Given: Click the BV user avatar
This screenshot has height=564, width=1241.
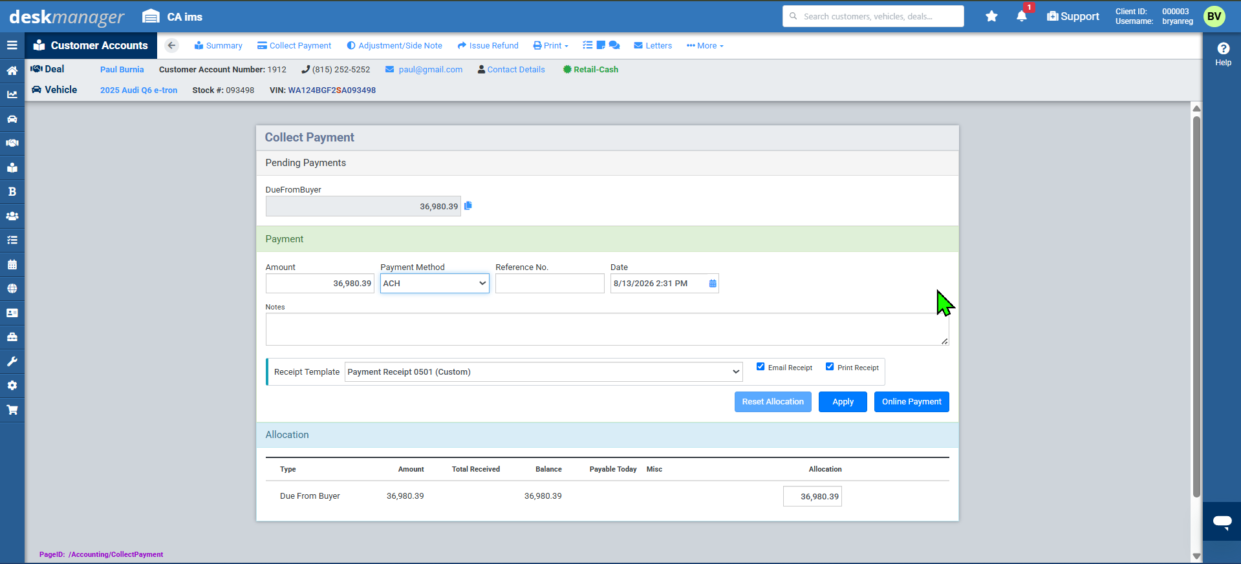Looking at the screenshot, I should click(1214, 16).
